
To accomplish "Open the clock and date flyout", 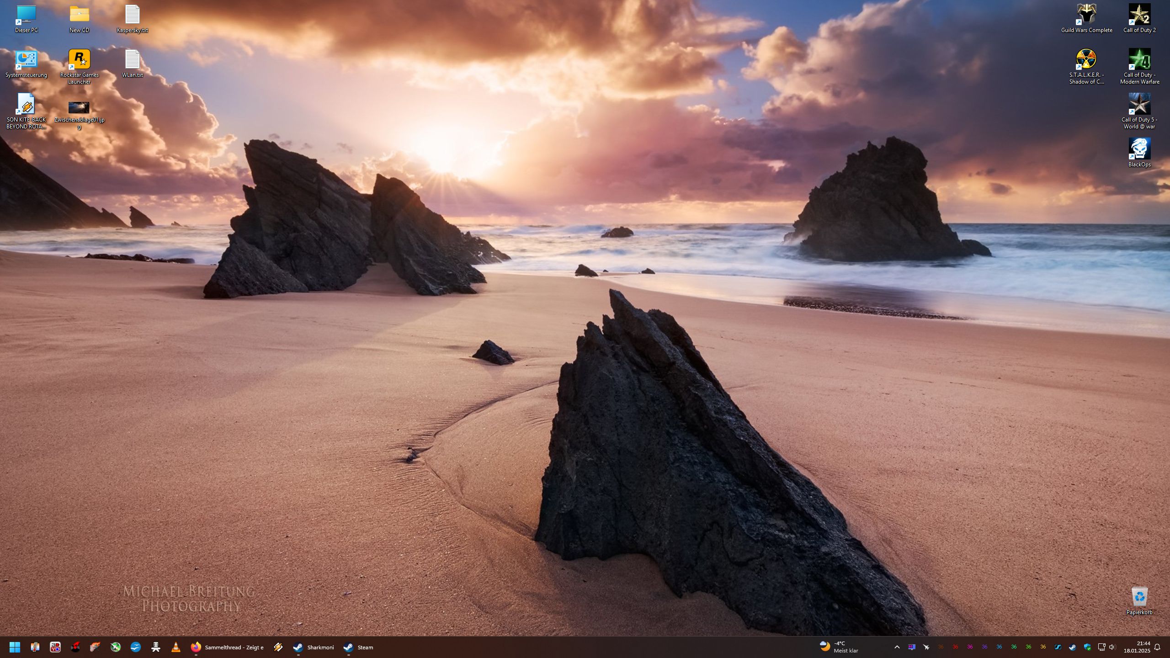I will [x=1137, y=647].
